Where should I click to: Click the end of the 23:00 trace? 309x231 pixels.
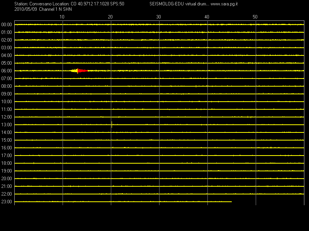(231, 202)
